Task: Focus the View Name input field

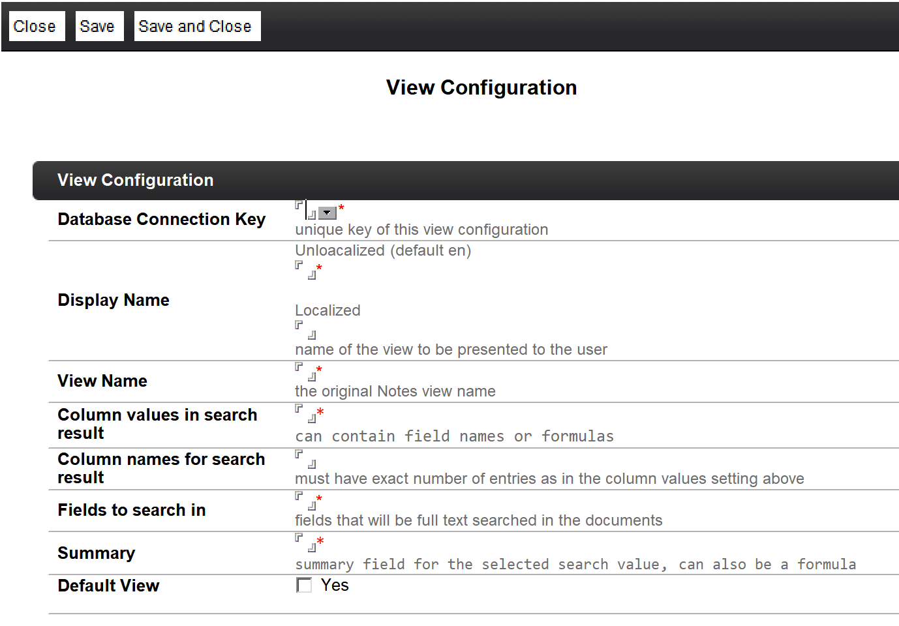Action: [x=305, y=372]
